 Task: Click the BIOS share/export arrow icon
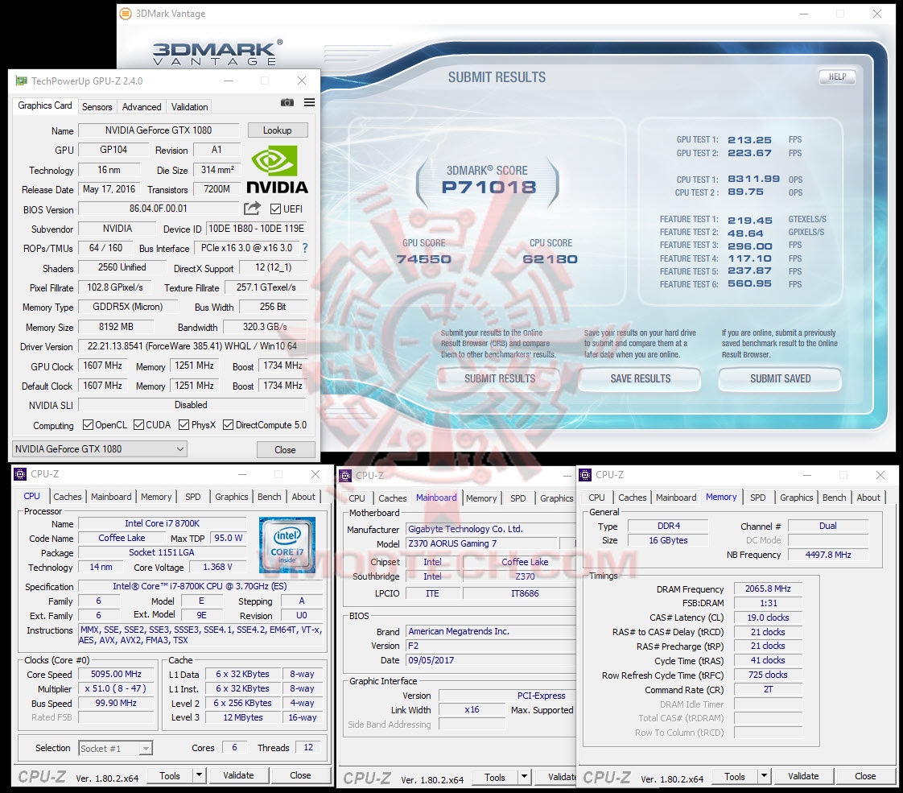pyautogui.click(x=252, y=209)
